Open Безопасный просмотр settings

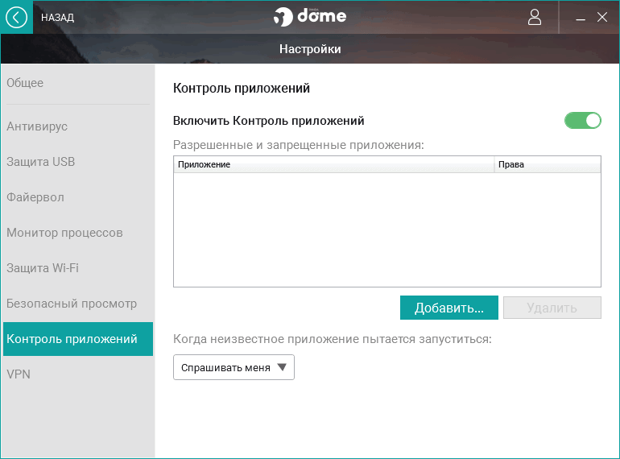pyautogui.click(x=72, y=304)
